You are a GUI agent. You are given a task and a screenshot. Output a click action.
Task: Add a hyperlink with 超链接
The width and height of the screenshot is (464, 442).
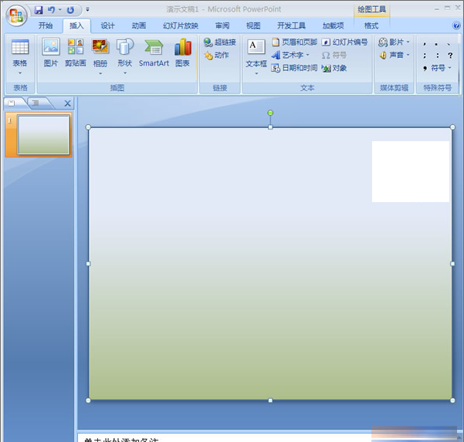pos(220,42)
